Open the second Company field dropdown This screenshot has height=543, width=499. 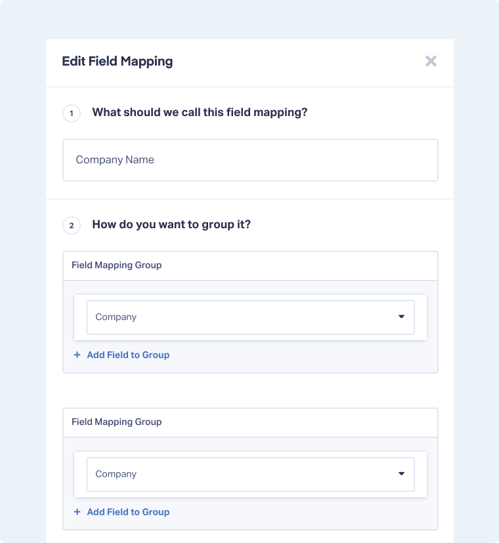pyautogui.click(x=250, y=473)
